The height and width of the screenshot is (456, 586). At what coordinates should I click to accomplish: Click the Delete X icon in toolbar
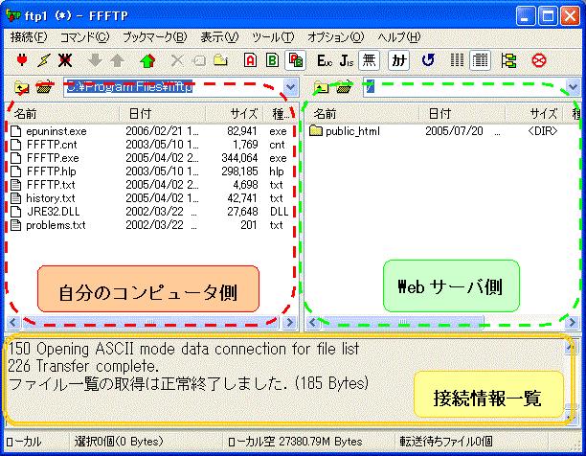coord(177,60)
